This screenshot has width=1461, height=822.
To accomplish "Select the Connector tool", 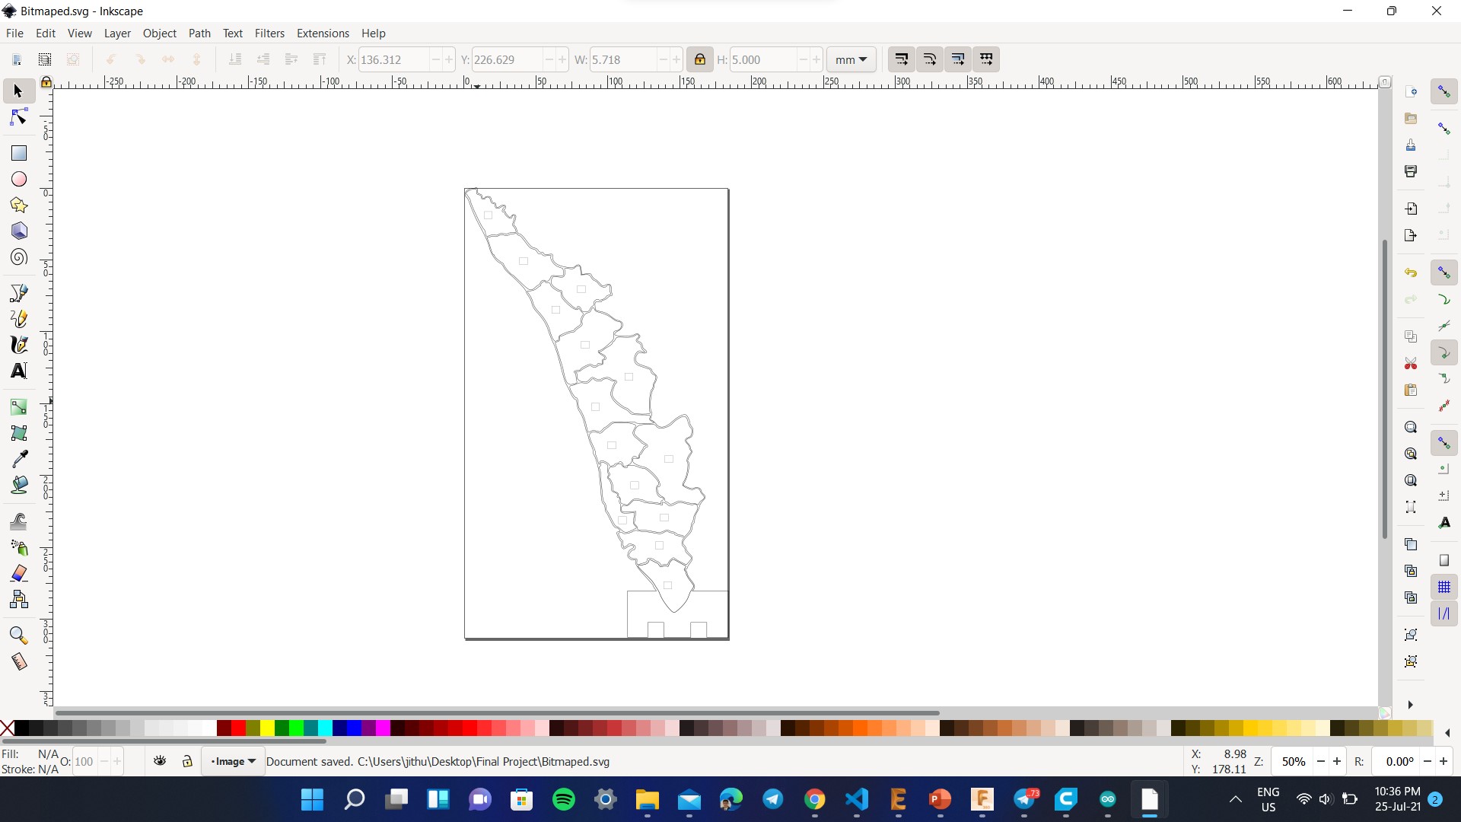I will pyautogui.click(x=19, y=599).
